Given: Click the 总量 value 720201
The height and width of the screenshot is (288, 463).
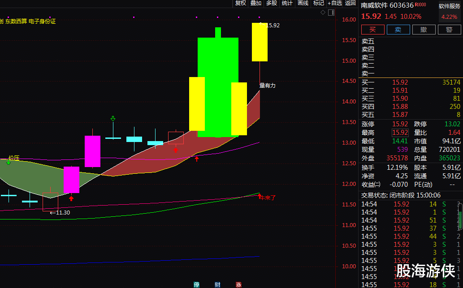Looking at the screenshot, I should click(450, 150).
